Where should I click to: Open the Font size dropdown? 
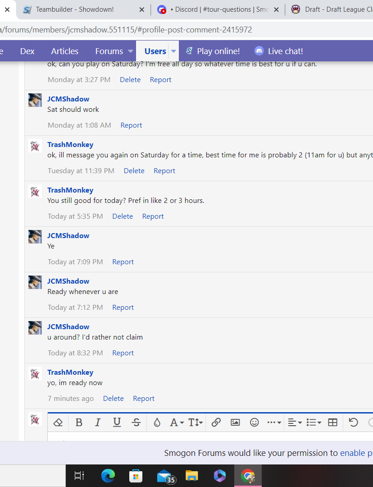tap(196, 423)
